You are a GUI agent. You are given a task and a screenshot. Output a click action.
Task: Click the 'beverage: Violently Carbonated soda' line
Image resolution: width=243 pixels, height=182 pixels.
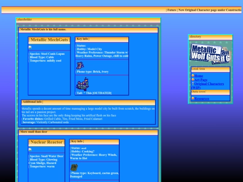pos(45,122)
